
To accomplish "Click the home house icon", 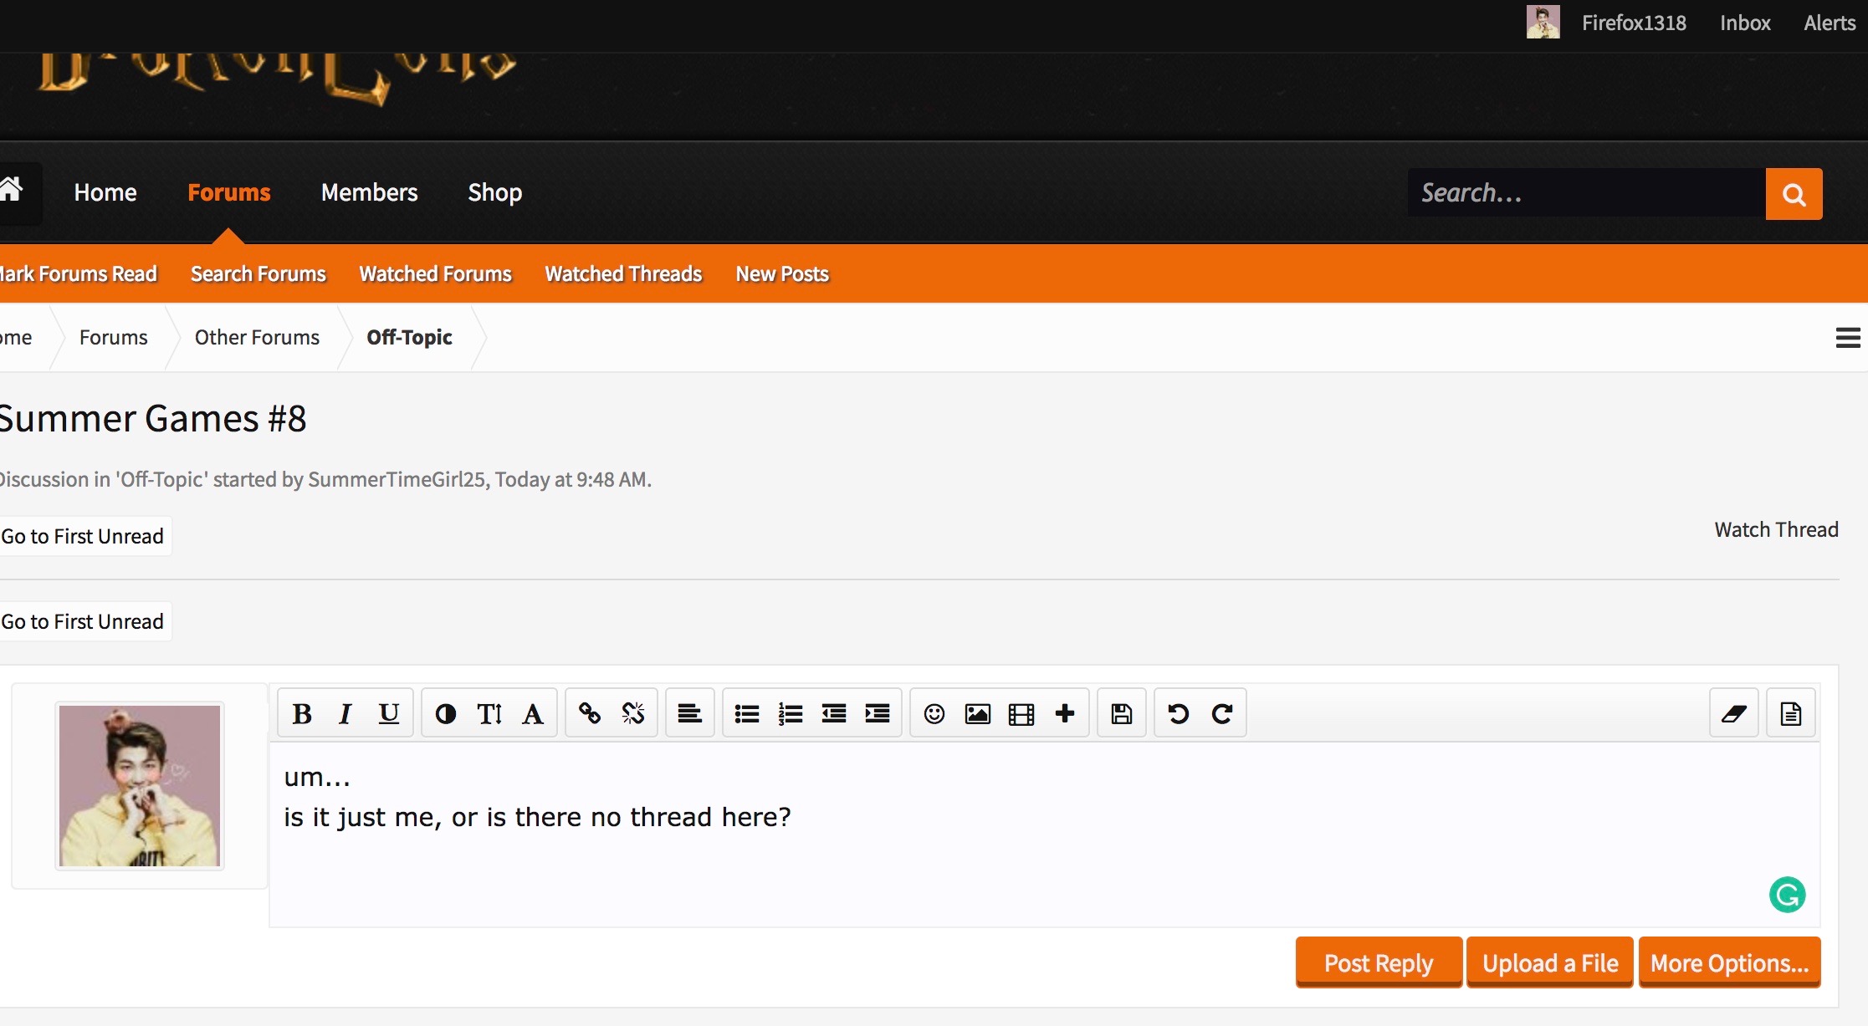I will (11, 189).
